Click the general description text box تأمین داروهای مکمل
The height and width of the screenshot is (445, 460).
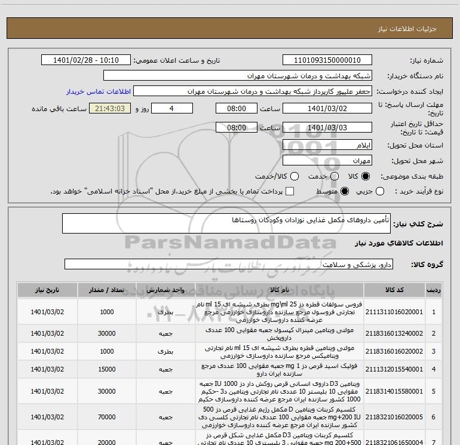coord(226,223)
